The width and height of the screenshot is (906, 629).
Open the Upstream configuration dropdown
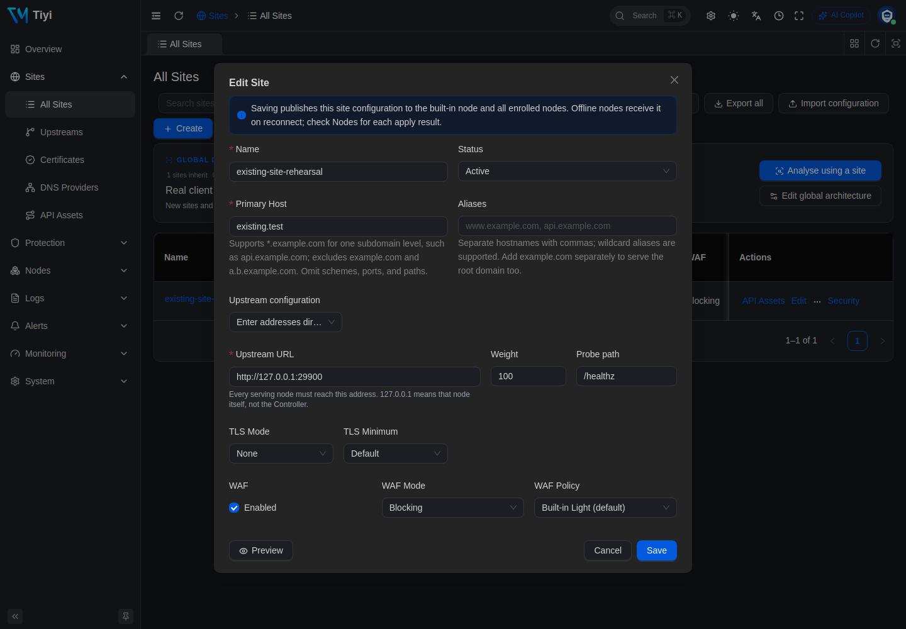(285, 322)
